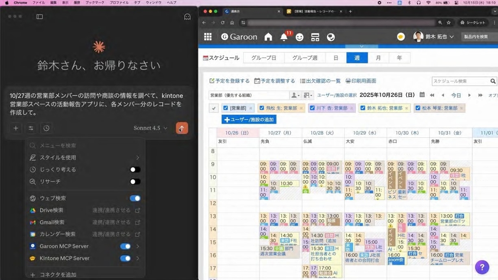Enable the じっくり考える toggle
498x280 pixels.
135,170
